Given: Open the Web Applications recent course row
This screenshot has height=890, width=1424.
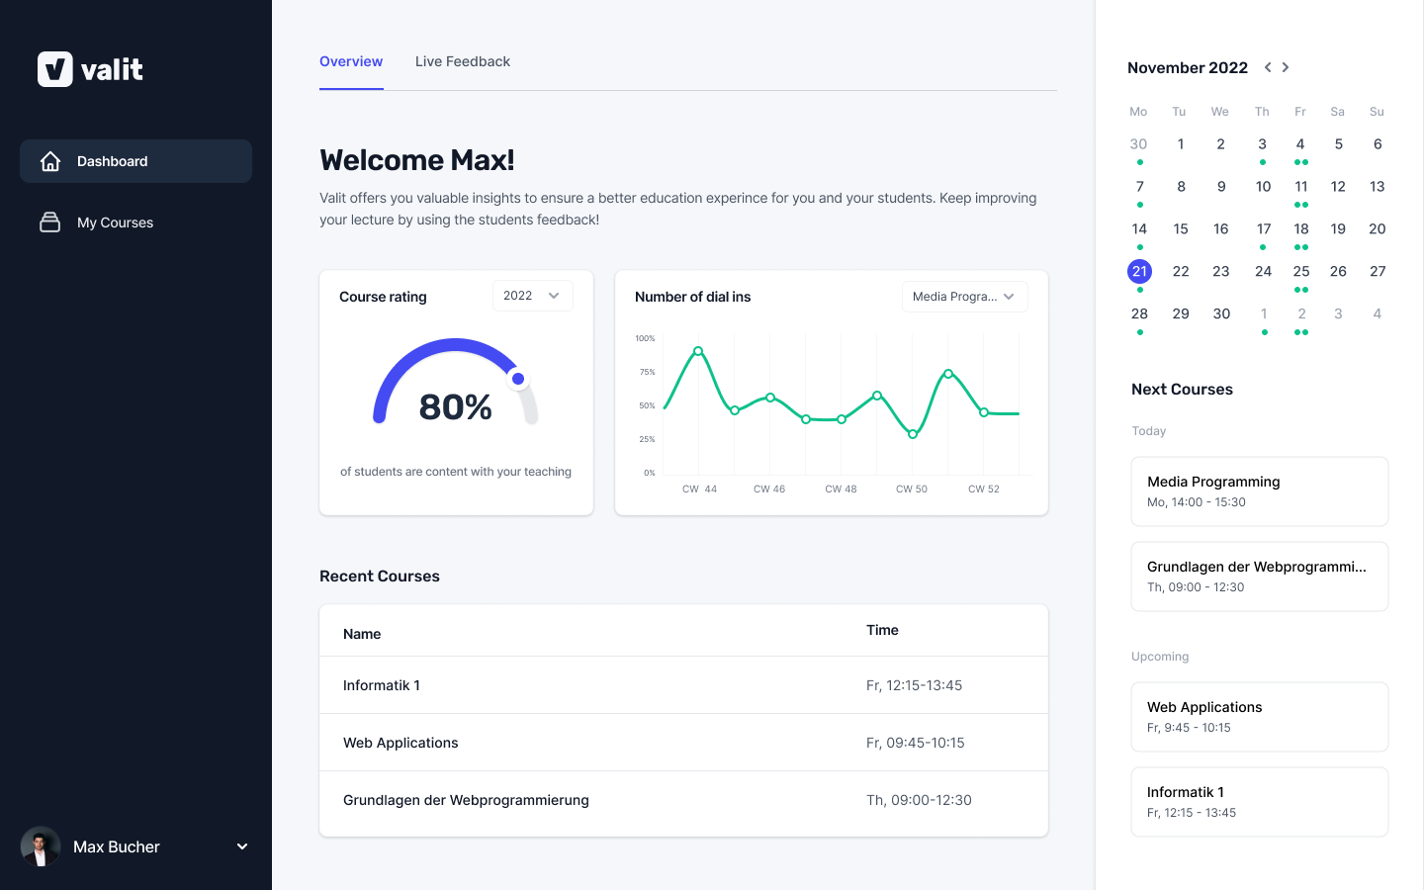Looking at the screenshot, I should (x=683, y=743).
